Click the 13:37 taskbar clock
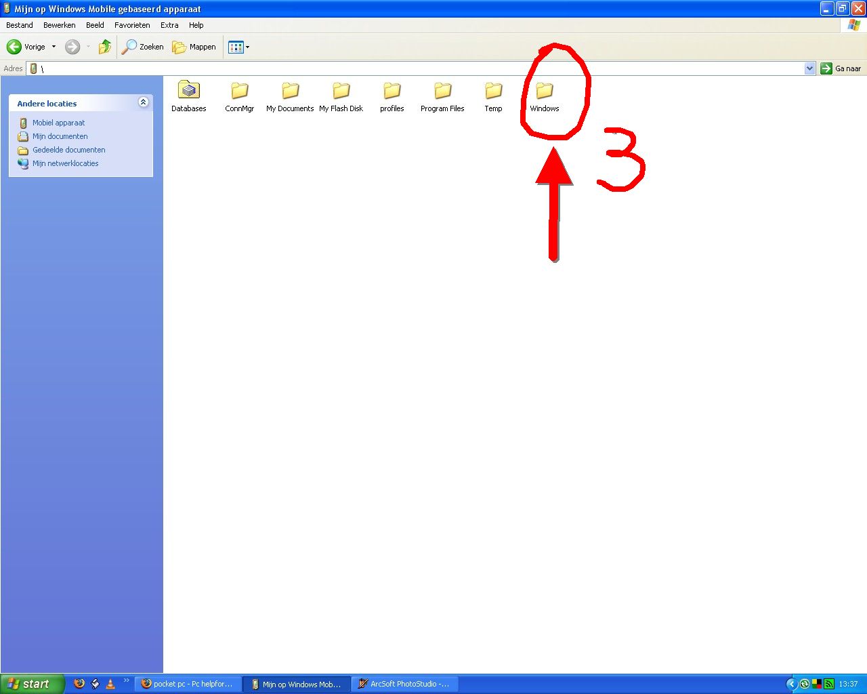The image size is (867, 694). pos(848,684)
